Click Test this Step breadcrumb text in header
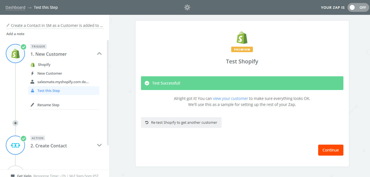The image size is (370, 177). (x=46, y=7)
